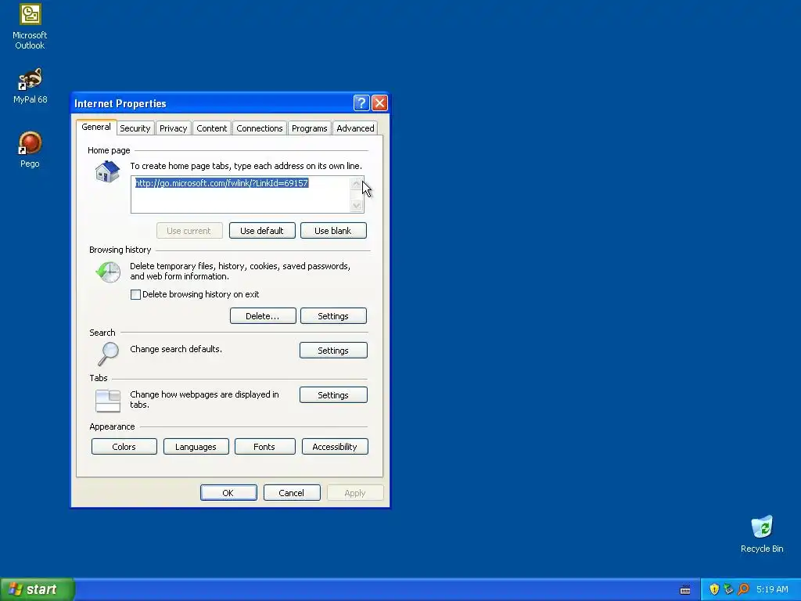Click the question mark help button in the title bar
Image resolution: width=801 pixels, height=601 pixels.
361,103
